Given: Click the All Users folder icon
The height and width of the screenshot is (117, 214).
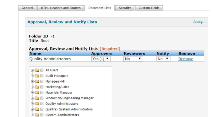Looking at the screenshot, I should [37, 70].
